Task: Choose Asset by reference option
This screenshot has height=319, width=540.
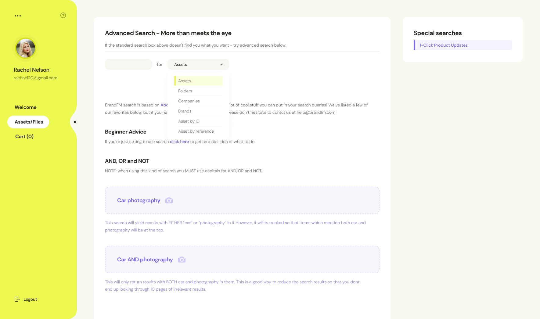Action: (x=196, y=131)
